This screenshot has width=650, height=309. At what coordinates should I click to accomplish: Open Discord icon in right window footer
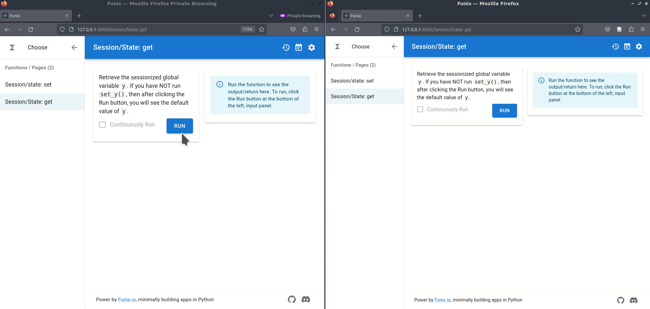(634, 300)
